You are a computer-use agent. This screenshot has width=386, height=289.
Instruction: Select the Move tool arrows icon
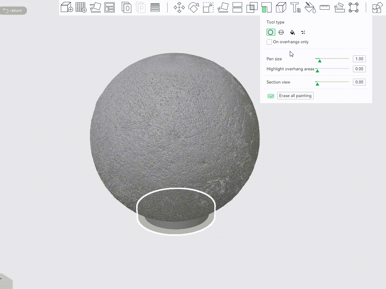coord(179,7)
